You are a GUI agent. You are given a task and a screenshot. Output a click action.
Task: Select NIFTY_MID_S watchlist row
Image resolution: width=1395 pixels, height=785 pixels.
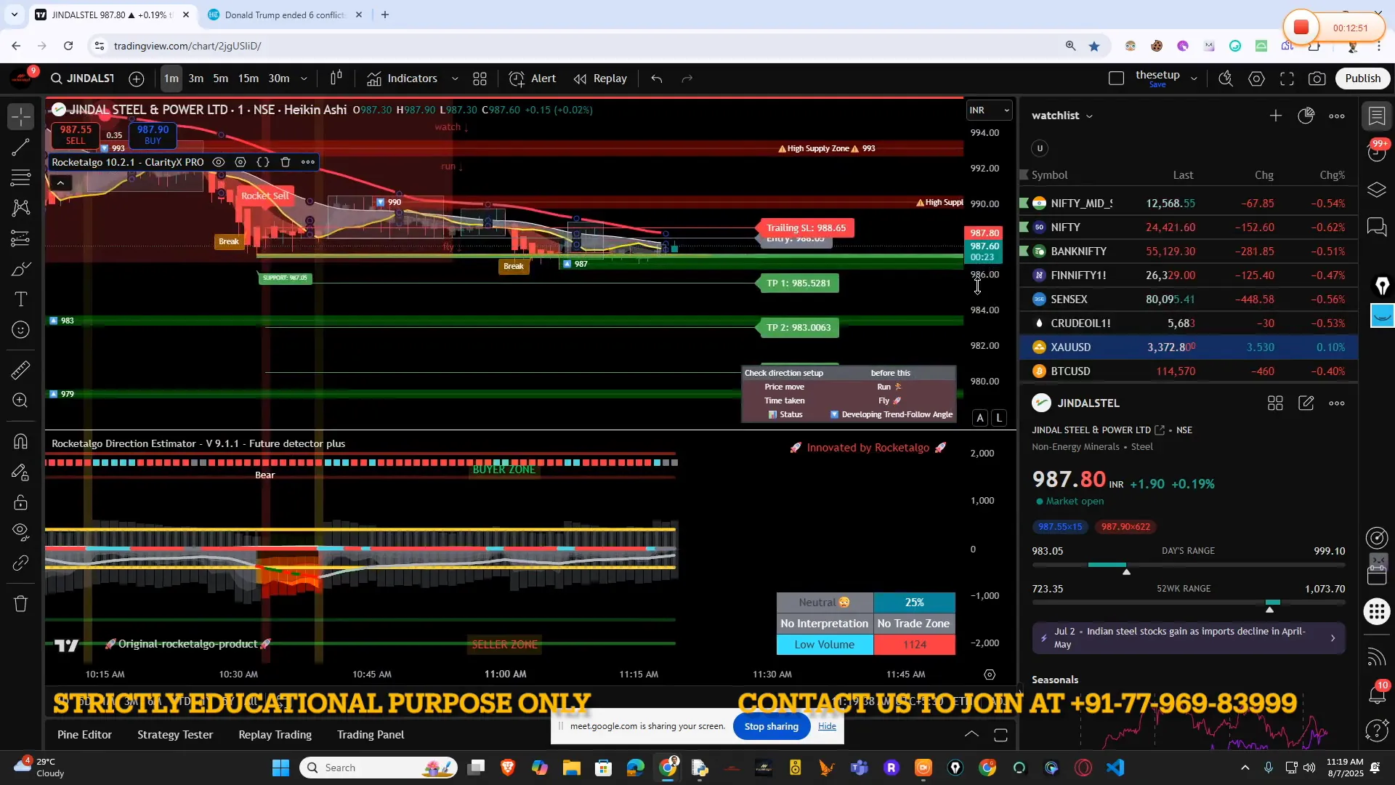(x=1189, y=204)
